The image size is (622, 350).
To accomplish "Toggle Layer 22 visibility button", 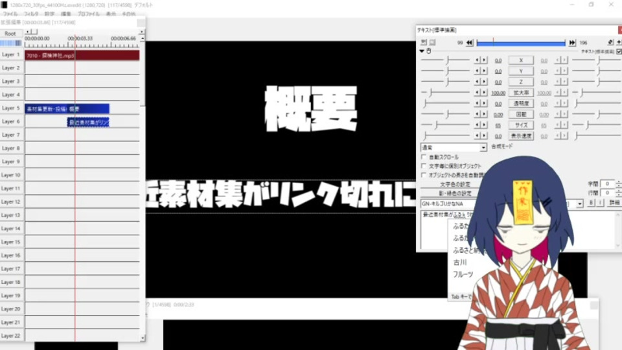I will click(11, 336).
